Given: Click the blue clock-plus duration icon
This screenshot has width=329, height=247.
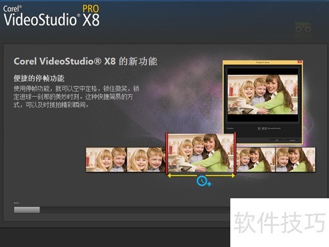Looking at the screenshot, I should click(x=204, y=181).
